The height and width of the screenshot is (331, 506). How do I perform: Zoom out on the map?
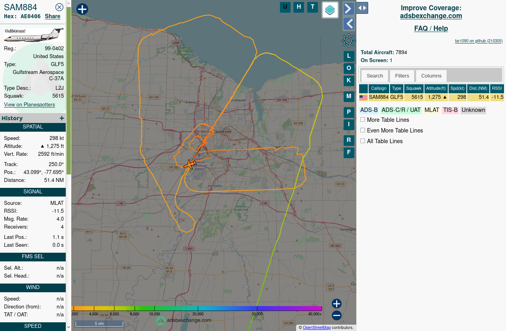[x=337, y=315]
